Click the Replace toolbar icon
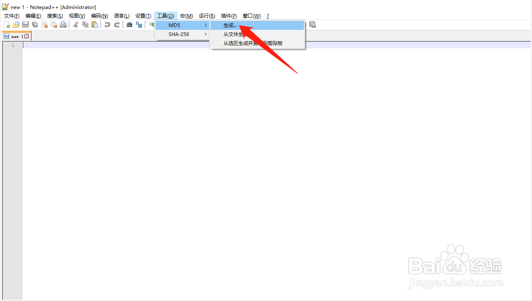This screenshot has height=301, width=532. 139,25
